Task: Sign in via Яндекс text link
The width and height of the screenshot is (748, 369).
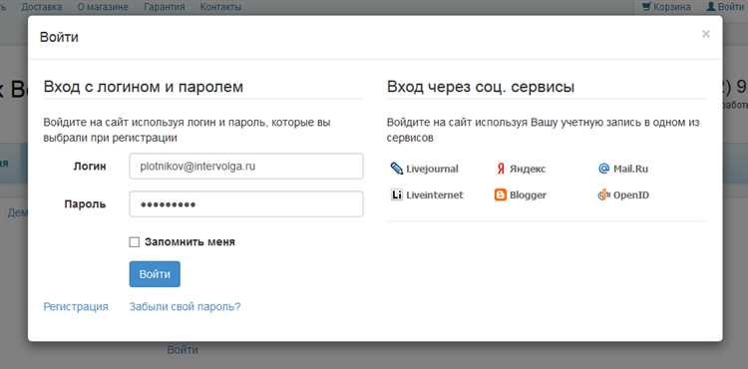Action: pyautogui.click(x=528, y=169)
